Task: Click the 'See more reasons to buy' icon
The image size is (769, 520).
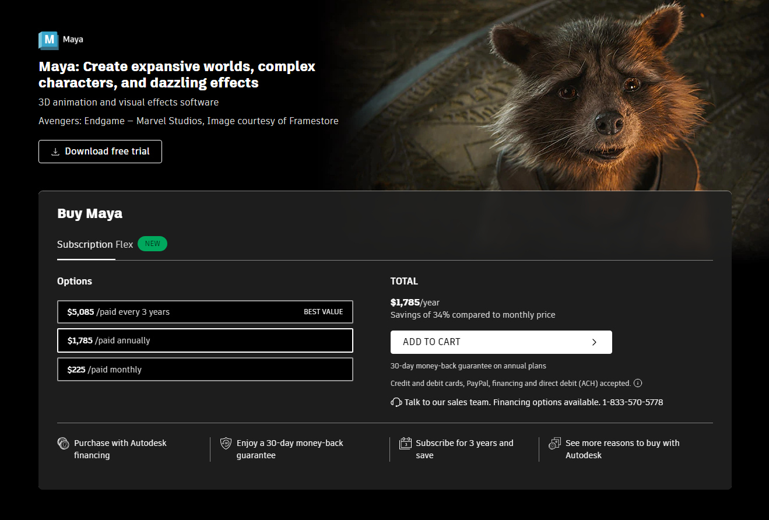Action: 554,444
